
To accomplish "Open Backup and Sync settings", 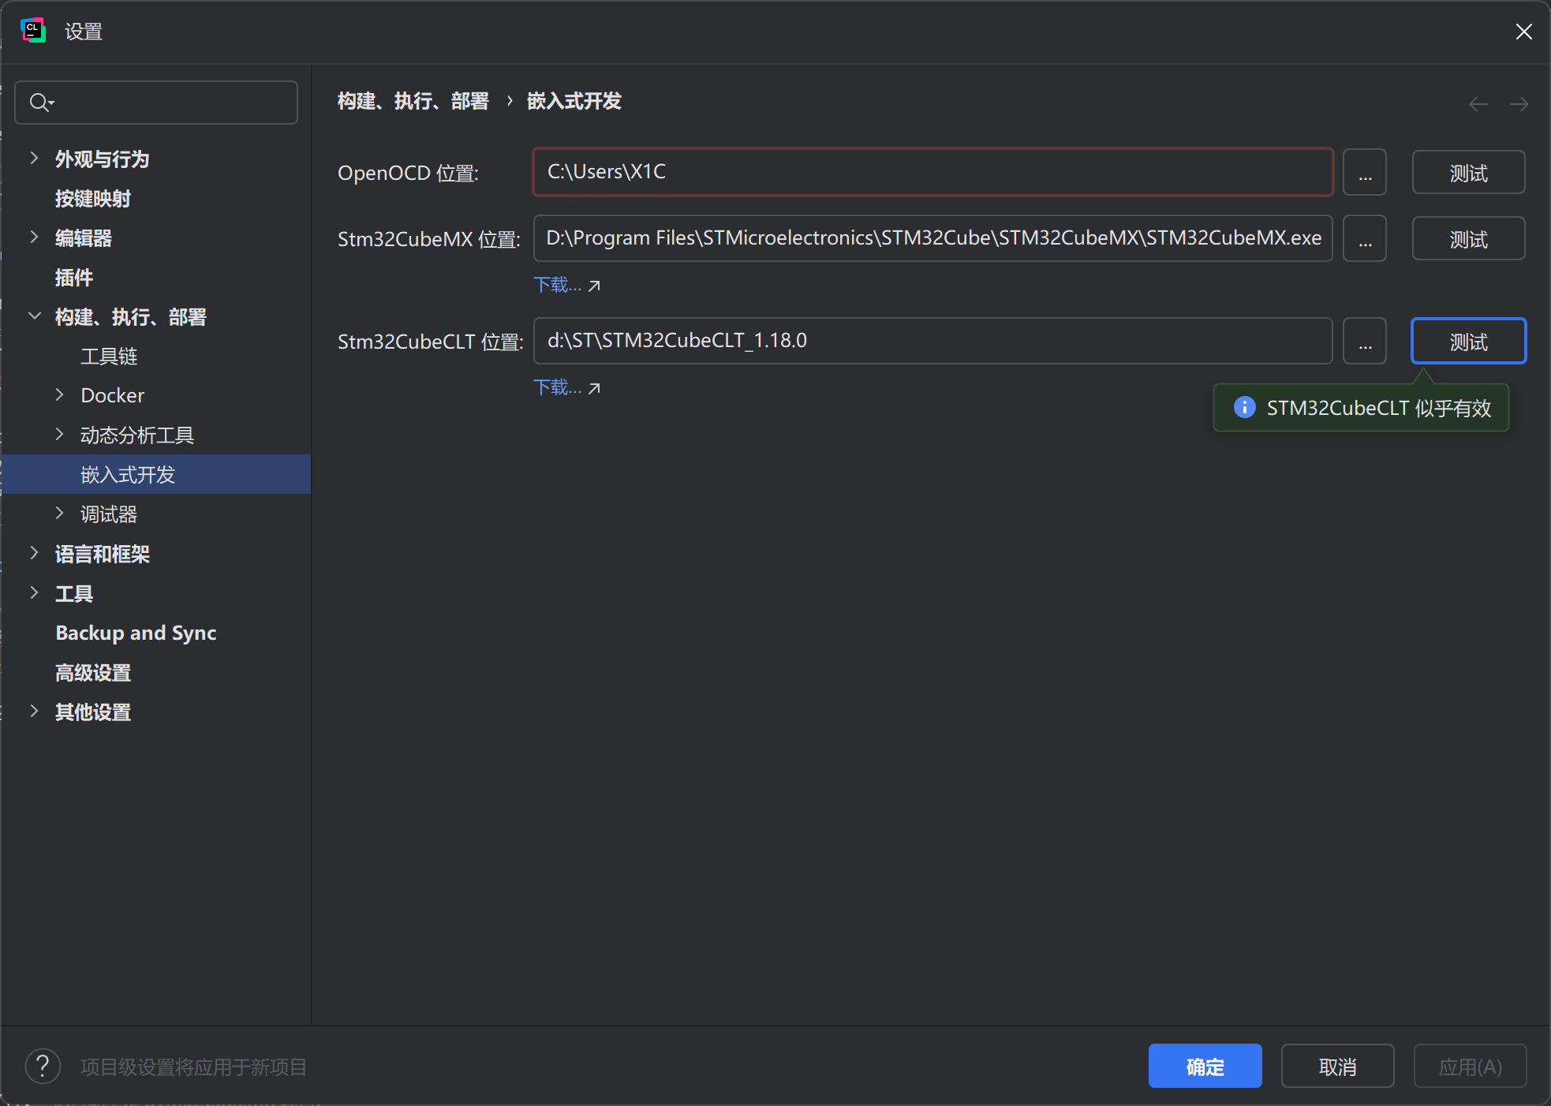I will tap(136, 633).
